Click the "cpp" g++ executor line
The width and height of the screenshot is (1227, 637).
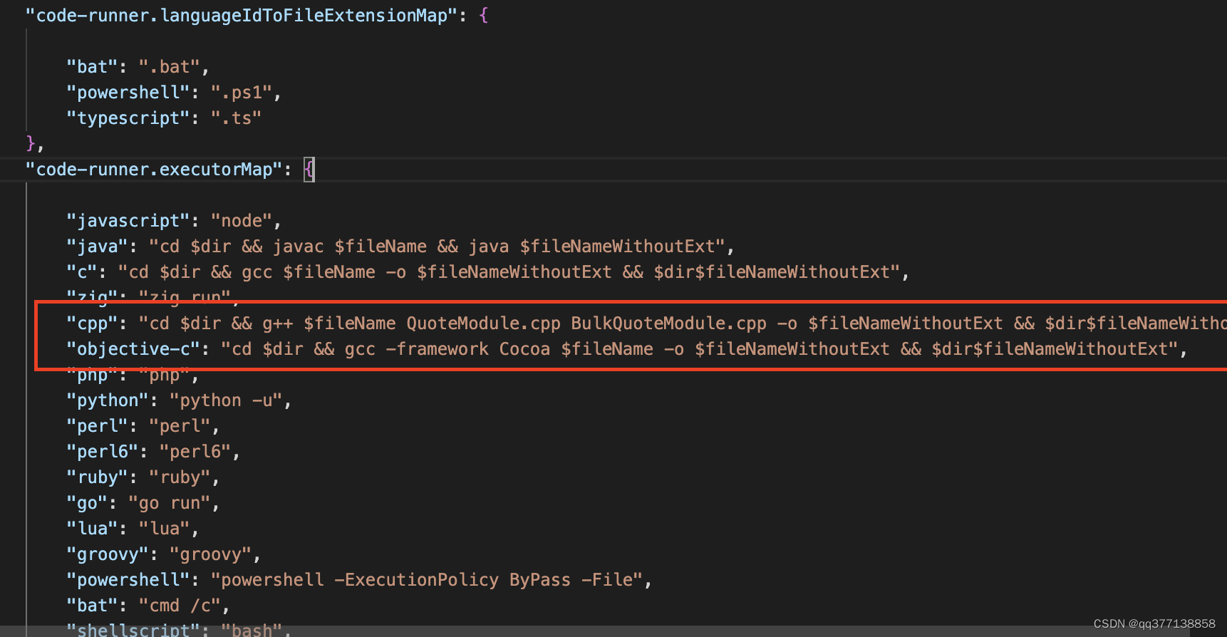click(646, 323)
